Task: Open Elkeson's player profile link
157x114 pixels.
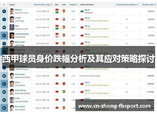Action: click(x=19, y=10)
